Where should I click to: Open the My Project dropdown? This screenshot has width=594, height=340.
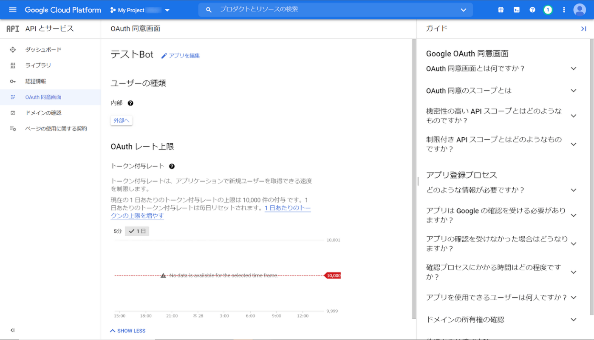[140, 10]
